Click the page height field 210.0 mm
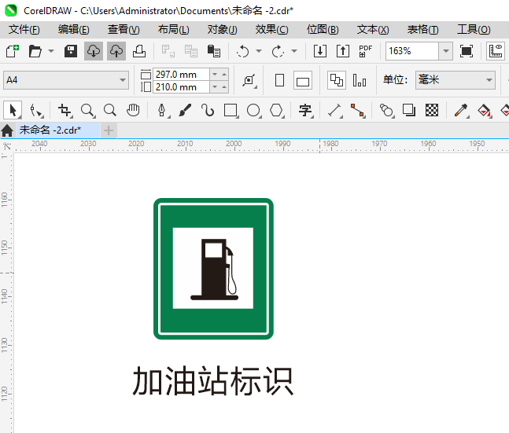 (182, 87)
